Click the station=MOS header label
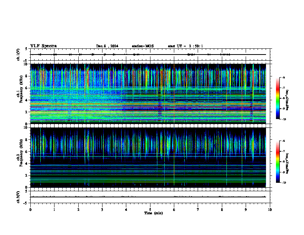 click(143, 46)
